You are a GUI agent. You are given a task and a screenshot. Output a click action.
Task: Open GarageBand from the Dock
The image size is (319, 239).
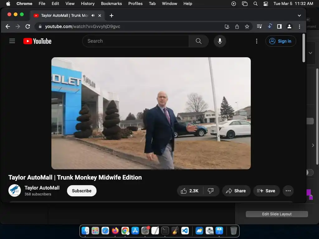[175, 231]
